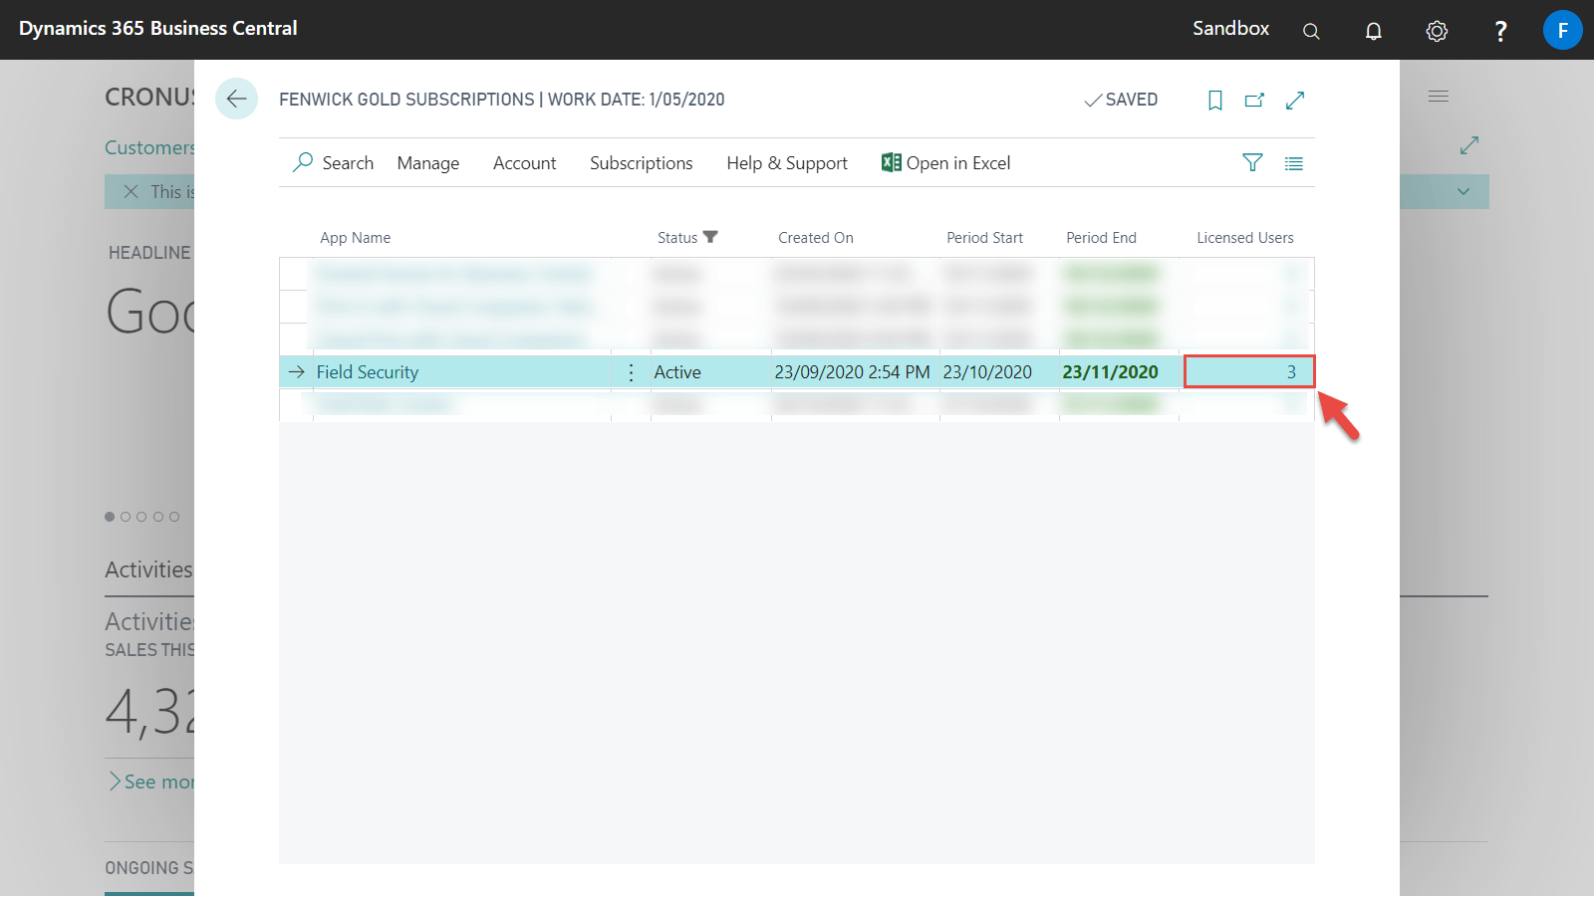1594x897 pixels.
Task: Open page in new window icon
Action: 1254,100
